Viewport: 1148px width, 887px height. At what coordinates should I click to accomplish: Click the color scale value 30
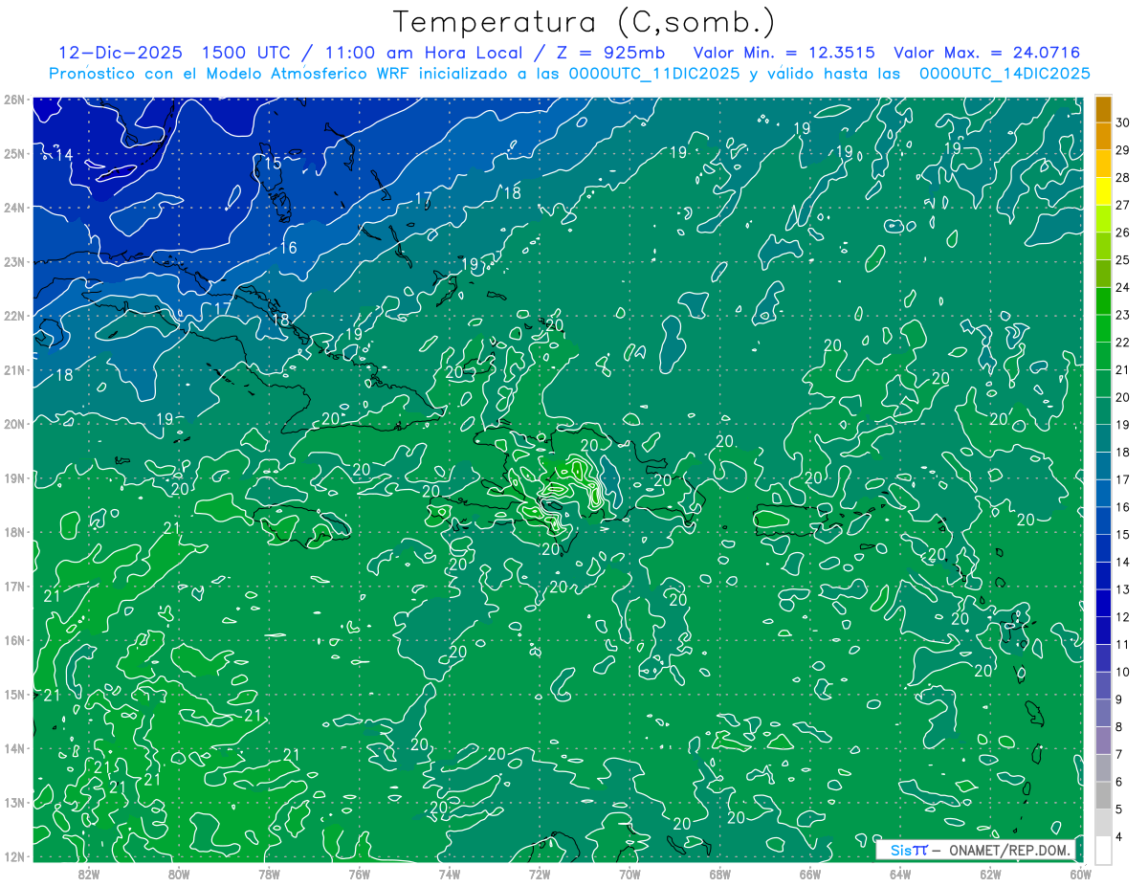pos(1123,123)
